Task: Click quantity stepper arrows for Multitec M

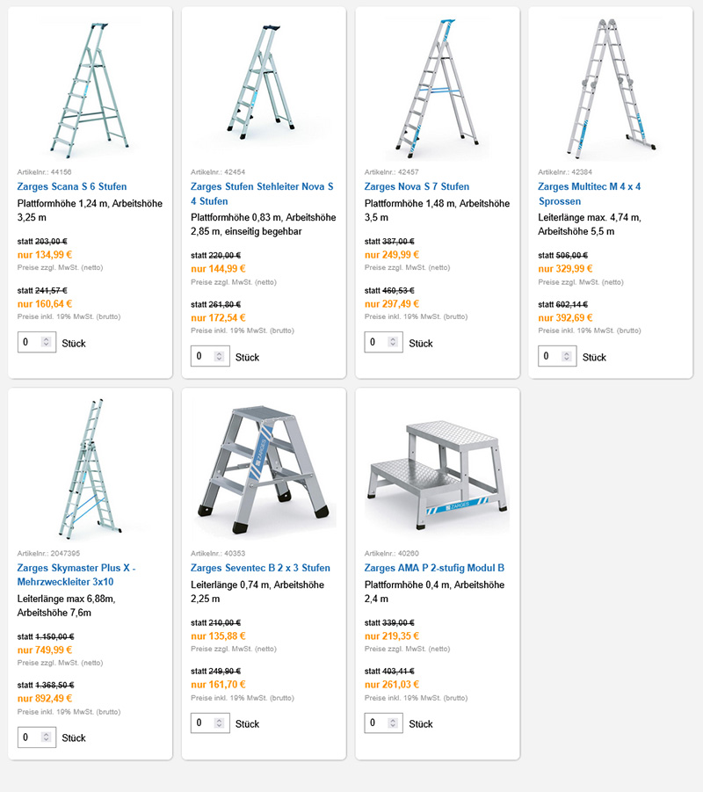Action: (x=567, y=356)
